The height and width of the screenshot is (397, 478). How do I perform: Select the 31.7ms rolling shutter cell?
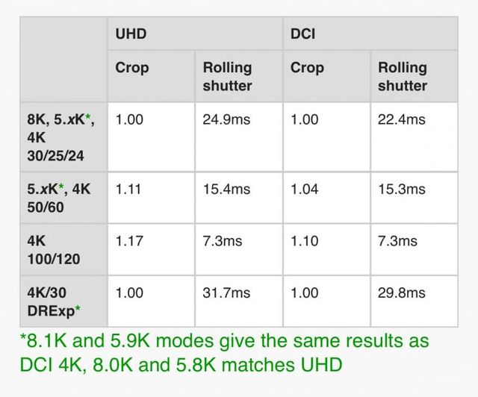(226, 293)
